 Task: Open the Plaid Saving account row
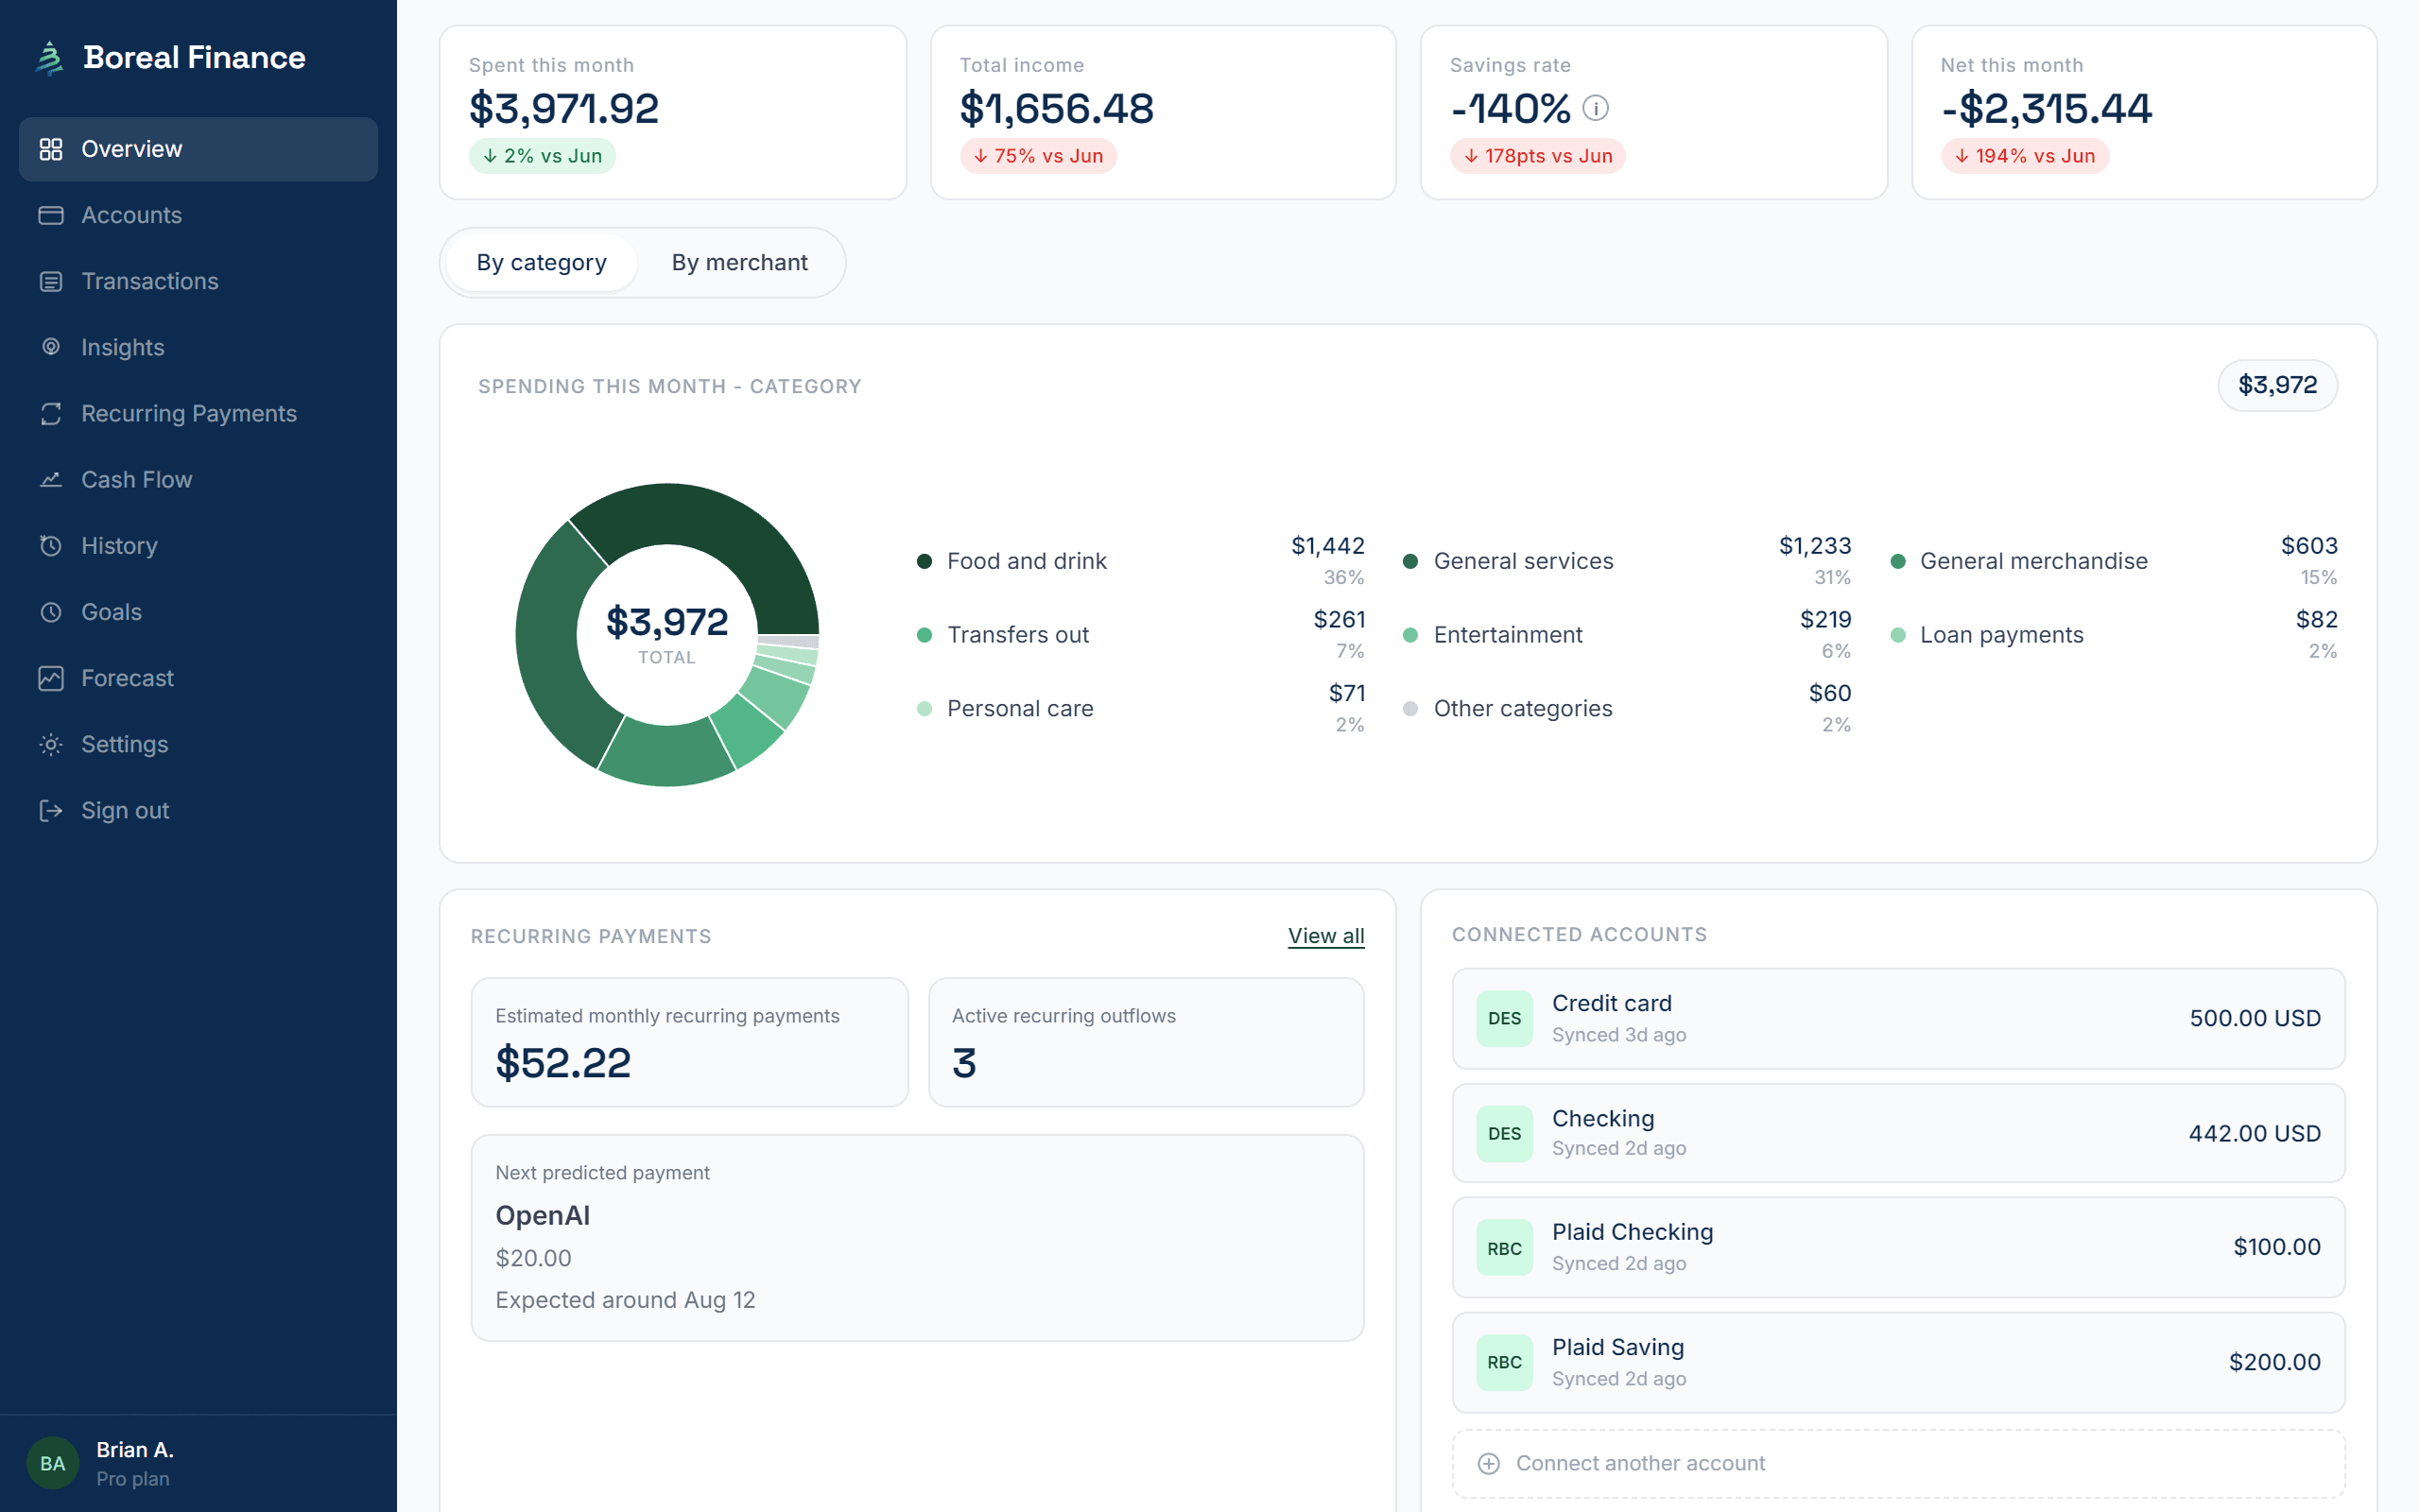pos(1898,1362)
